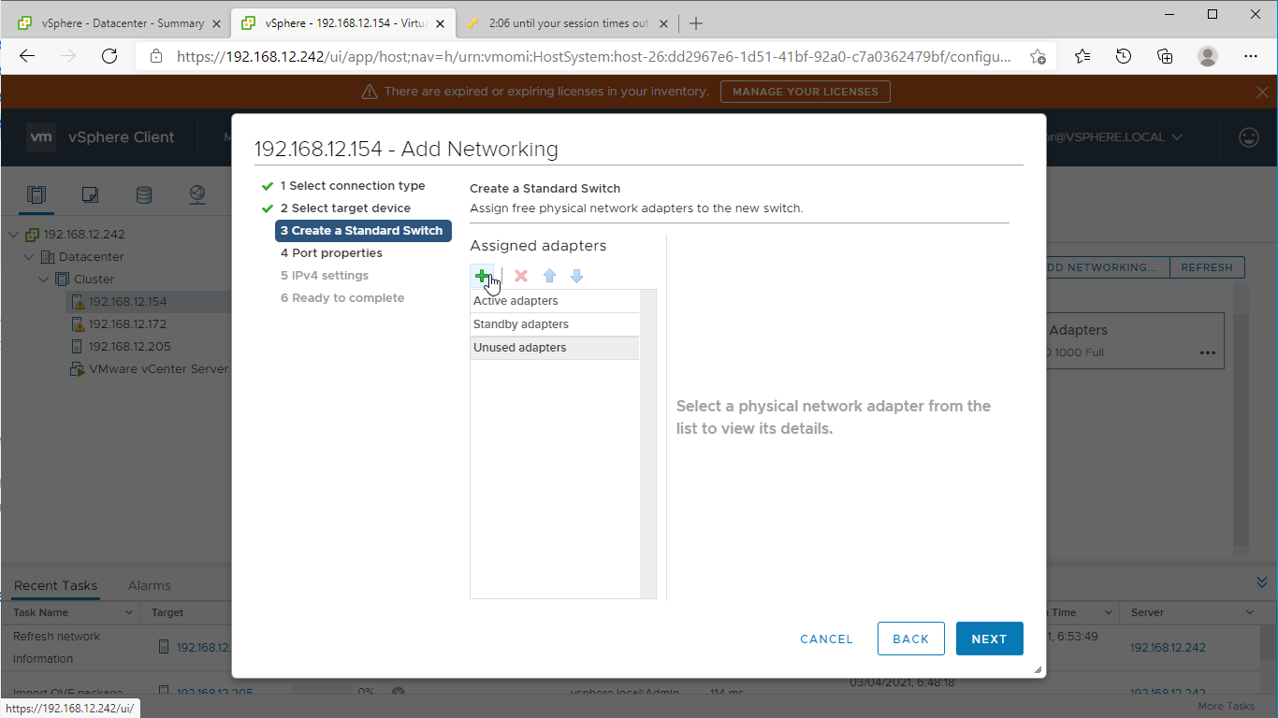Click the browser back arrow
Image resolution: width=1278 pixels, height=718 pixels.
(27, 56)
